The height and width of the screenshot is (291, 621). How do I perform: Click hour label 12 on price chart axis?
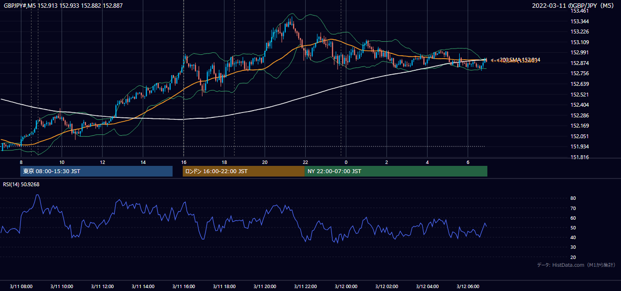pos(102,162)
